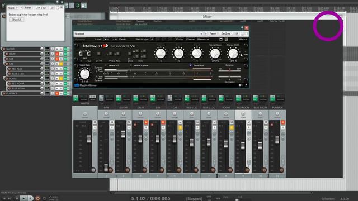The width and height of the screenshot is (358, 201).
Task: Open the 2 in 2 out routing button of bx_control
Action: (225, 33)
